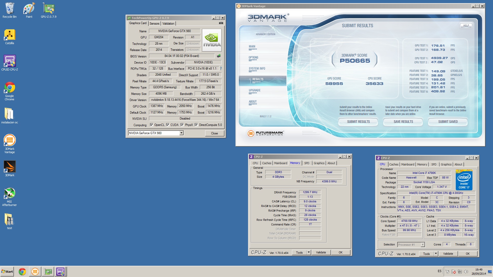Click the ES language indicator in the tray

[x=440, y=271]
